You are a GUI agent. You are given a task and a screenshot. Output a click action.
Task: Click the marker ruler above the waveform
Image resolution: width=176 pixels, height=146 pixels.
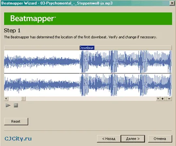coord(88,48)
